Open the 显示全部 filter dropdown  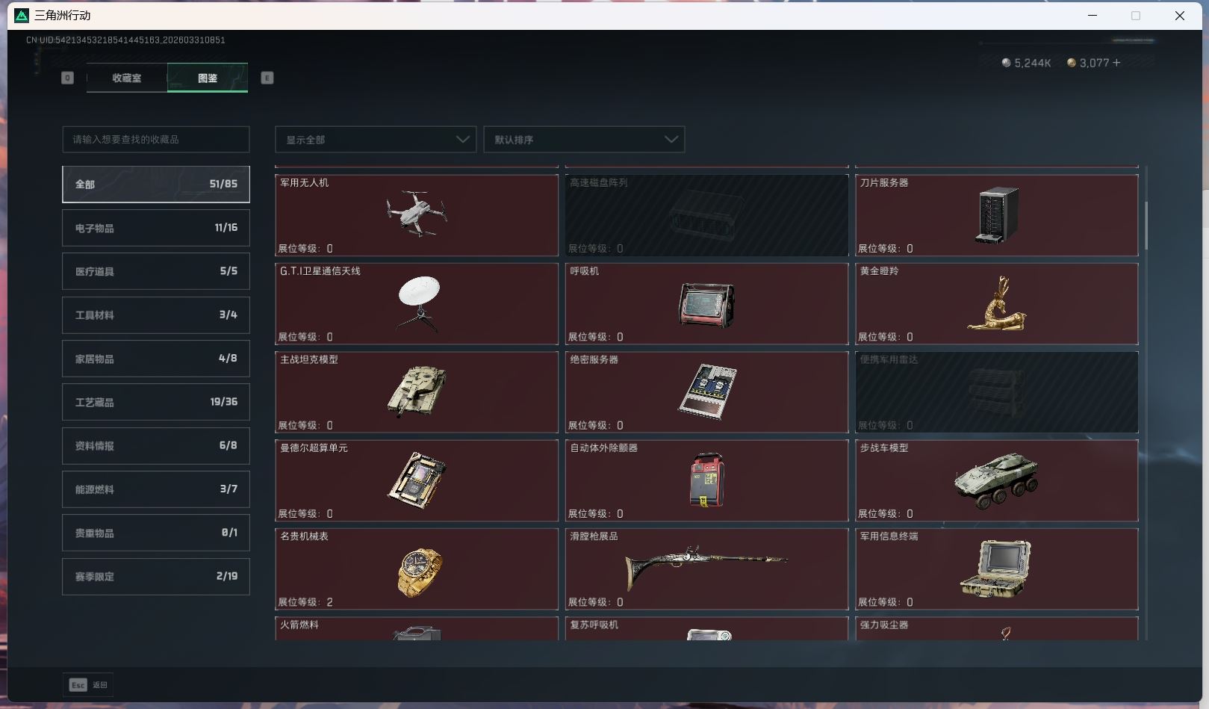click(376, 139)
